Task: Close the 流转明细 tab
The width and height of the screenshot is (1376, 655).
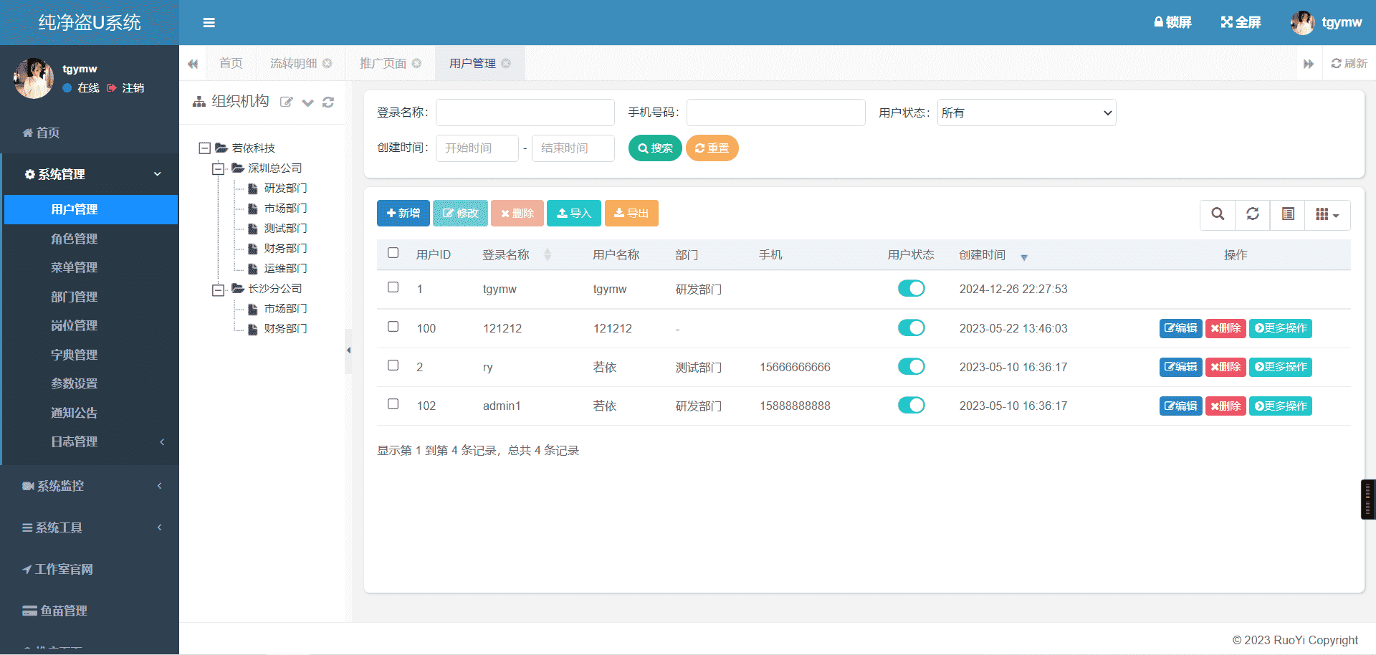Action: tap(328, 64)
